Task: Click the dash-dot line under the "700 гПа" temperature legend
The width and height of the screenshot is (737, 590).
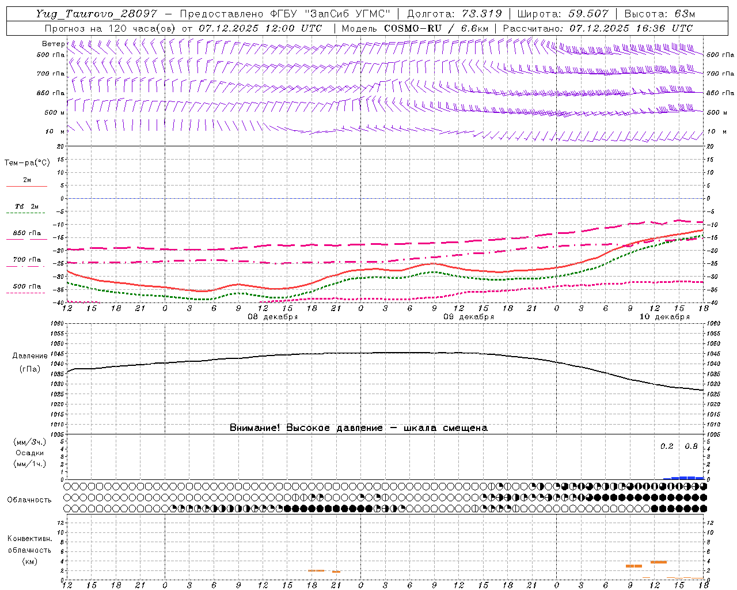Action: (x=25, y=266)
